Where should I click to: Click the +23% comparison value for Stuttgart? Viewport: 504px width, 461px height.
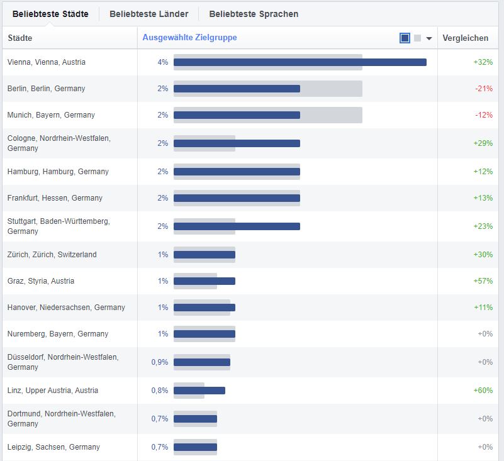[483, 226]
